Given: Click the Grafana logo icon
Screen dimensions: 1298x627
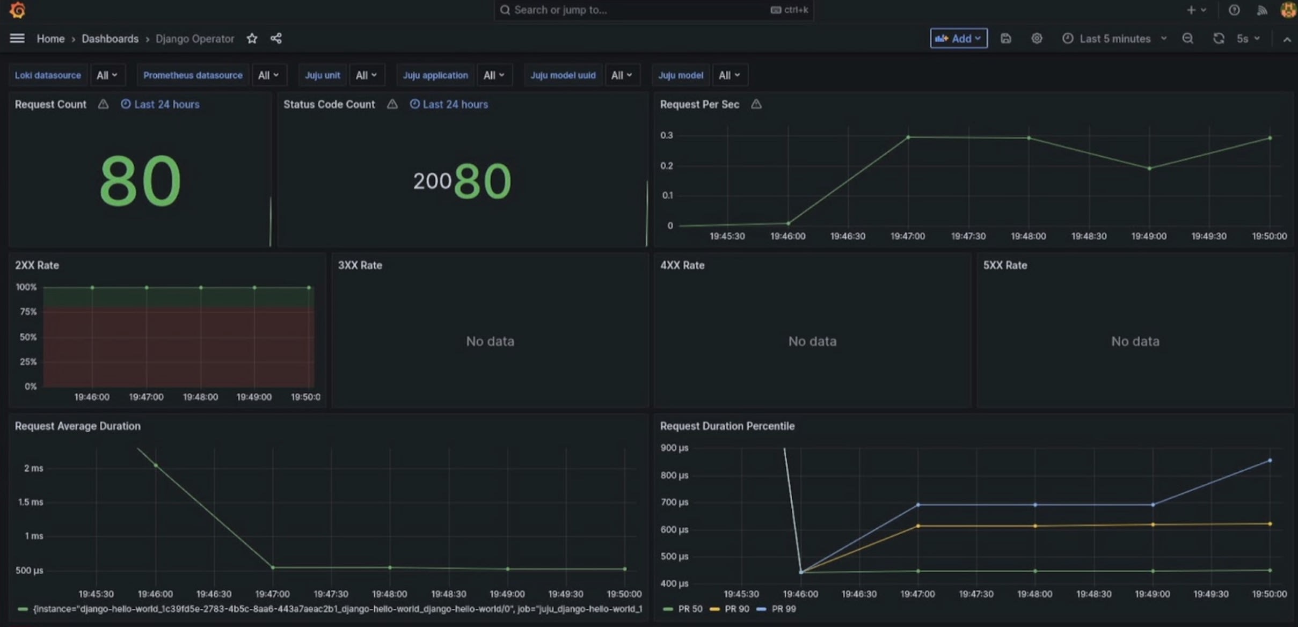Looking at the screenshot, I should point(17,10).
